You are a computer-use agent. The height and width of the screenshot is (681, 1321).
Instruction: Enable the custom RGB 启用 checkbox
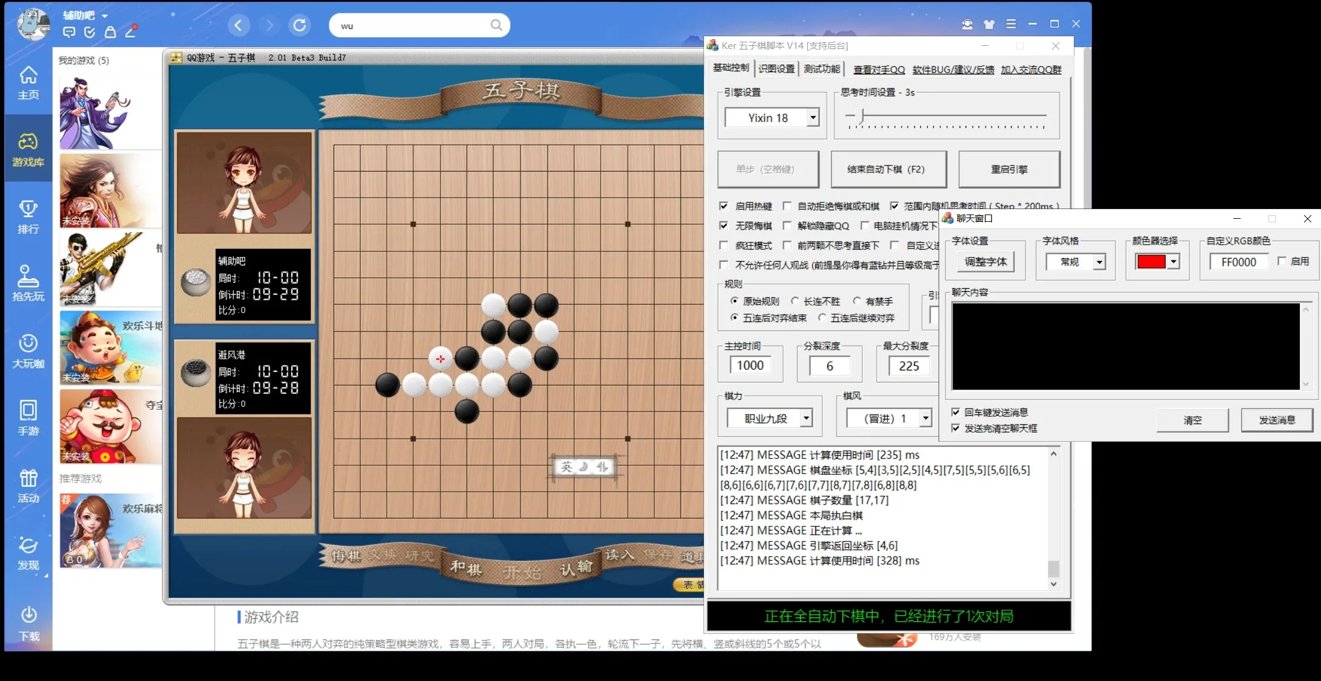(1282, 261)
